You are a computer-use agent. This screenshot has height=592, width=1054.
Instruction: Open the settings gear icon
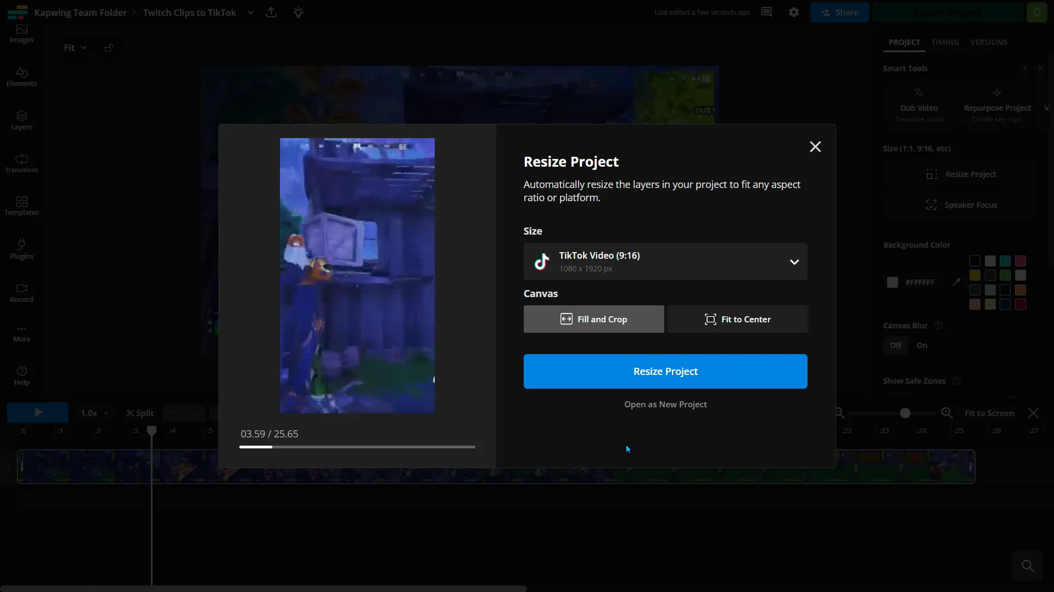pyautogui.click(x=794, y=12)
